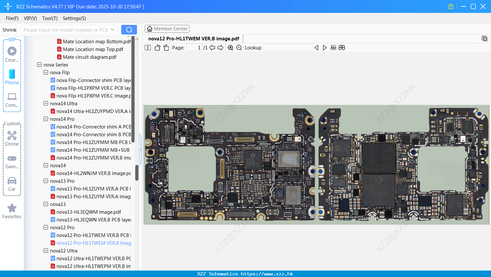
Task: Click the Page number field
Action: (194, 47)
